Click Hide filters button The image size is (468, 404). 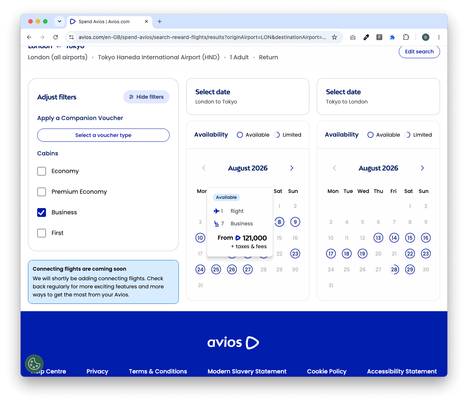pos(146,97)
